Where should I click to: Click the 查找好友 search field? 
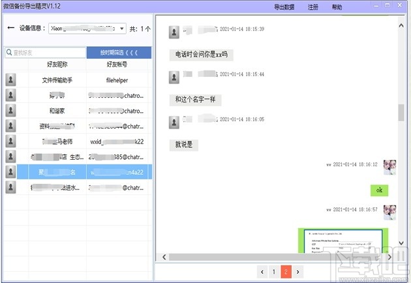click(45, 52)
